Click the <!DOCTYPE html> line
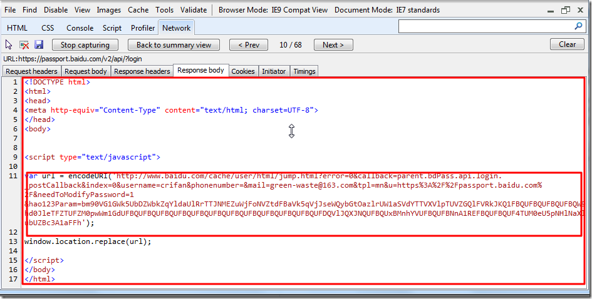 point(58,82)
